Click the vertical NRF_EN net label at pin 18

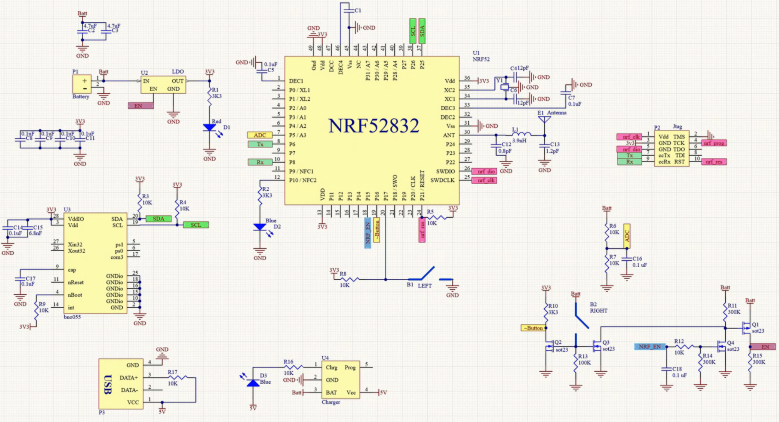(368, 233)
